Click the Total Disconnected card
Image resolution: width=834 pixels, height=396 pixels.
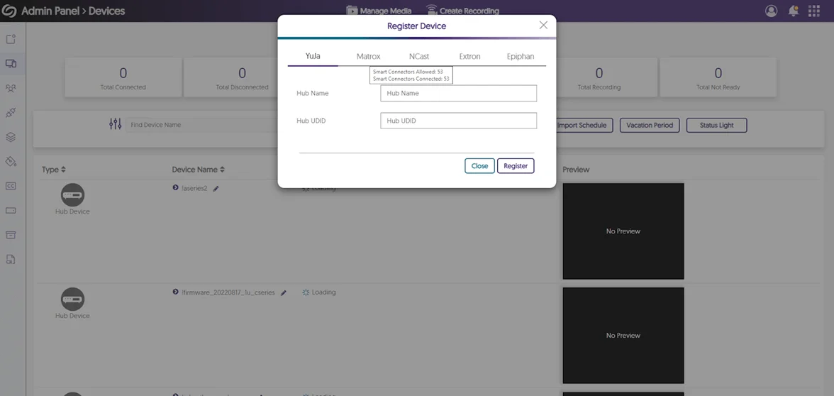pos(242,78)
